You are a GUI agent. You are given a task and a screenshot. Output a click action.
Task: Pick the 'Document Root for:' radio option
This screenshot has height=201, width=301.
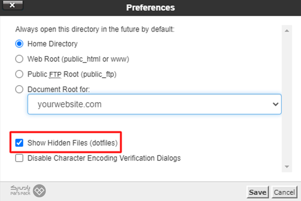coord(19,89)
